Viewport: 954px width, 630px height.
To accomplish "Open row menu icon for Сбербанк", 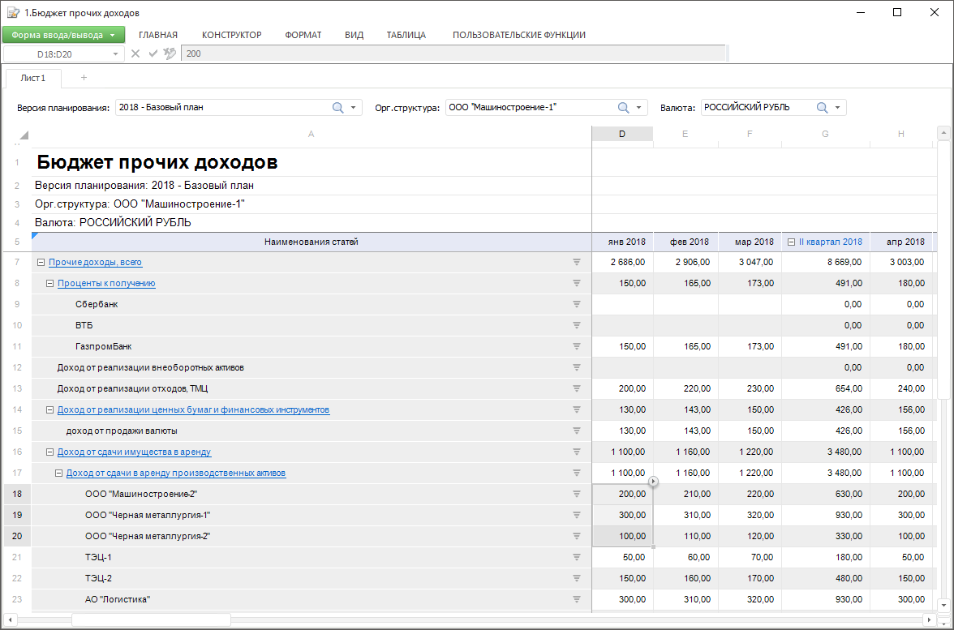I will [577, 304].
